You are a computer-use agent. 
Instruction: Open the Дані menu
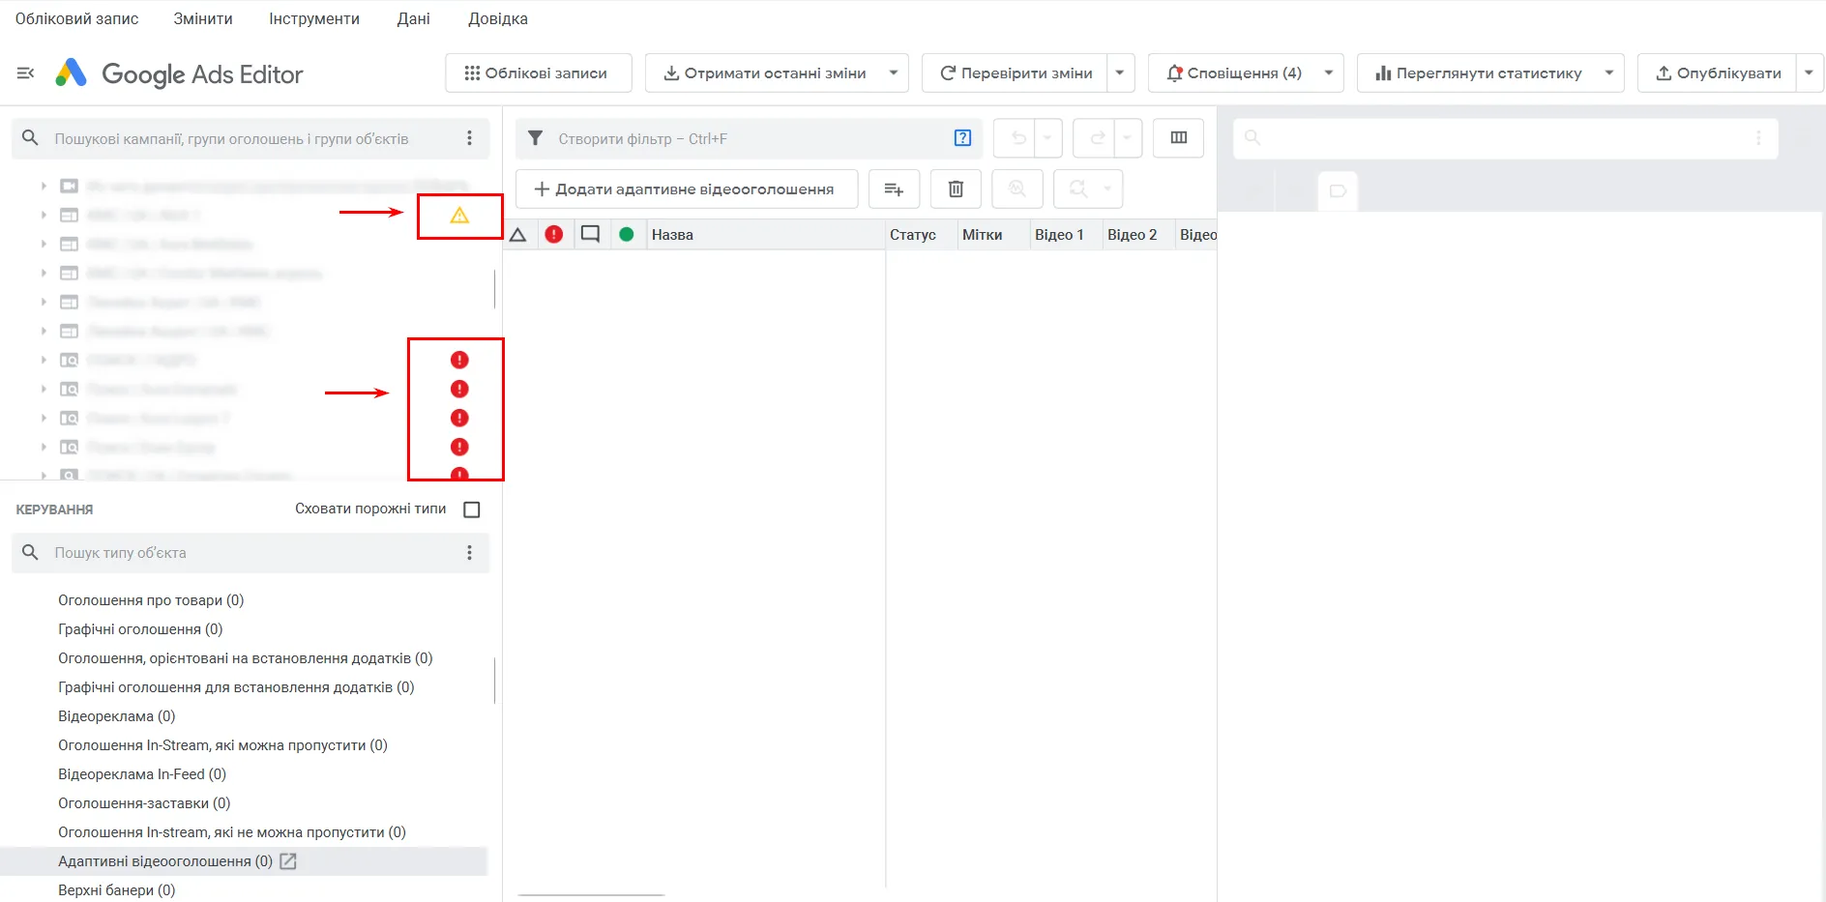[x=413, y=18]
